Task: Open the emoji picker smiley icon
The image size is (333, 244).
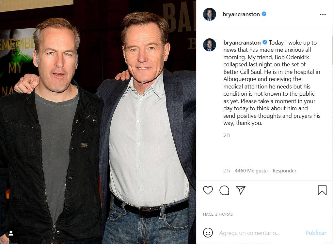Action: [x=208, y=233]
